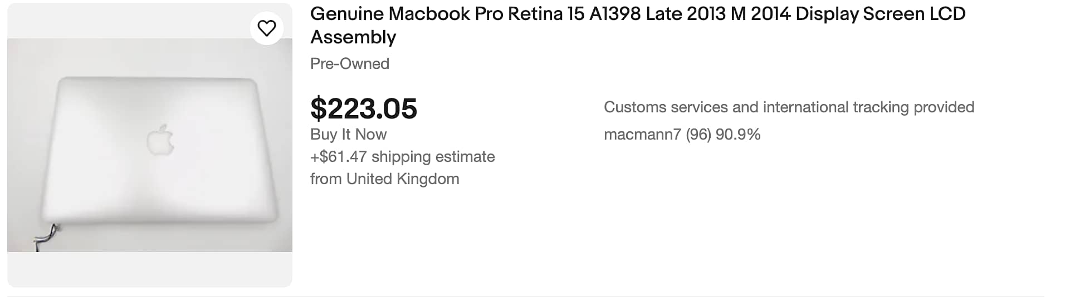Click the Customs services and international tracking text
Viewport: 1065px width, 297px height.
pos(789,107)
